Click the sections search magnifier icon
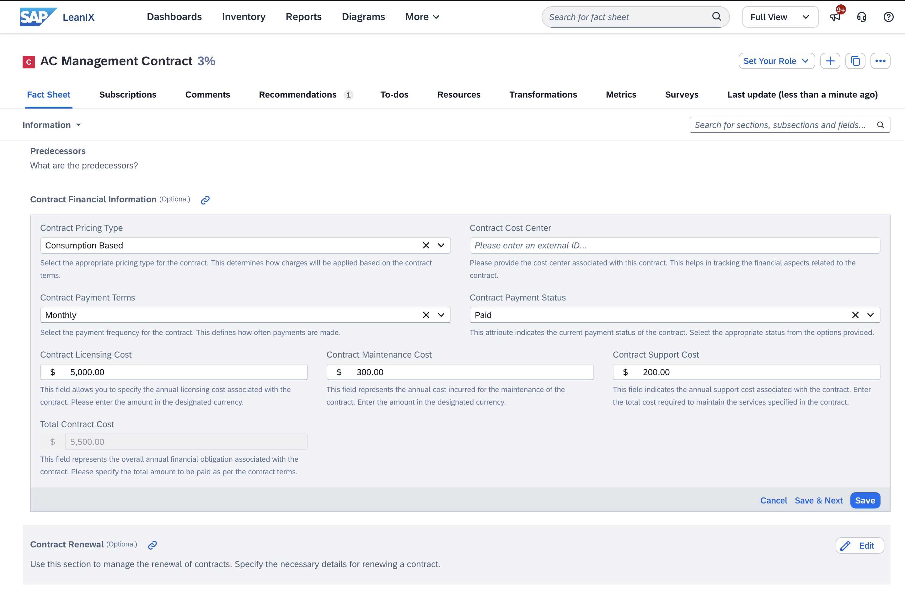 [880, 125]
